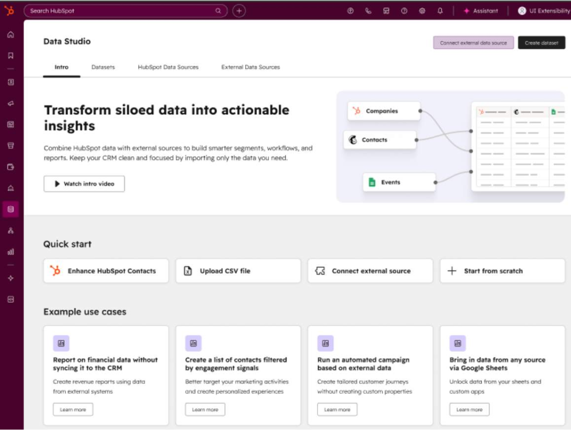Select the highlighted Data Studio database icon

[x=10, y=208]
